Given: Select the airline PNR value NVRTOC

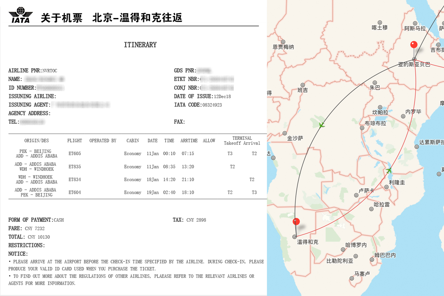Looking at the screenshot, I should 50,71.
